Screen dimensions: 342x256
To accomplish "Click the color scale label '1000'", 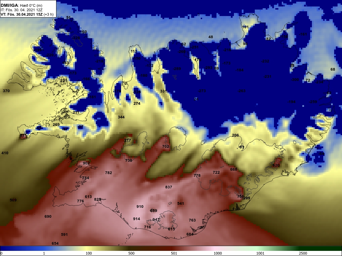I will 218,253.
